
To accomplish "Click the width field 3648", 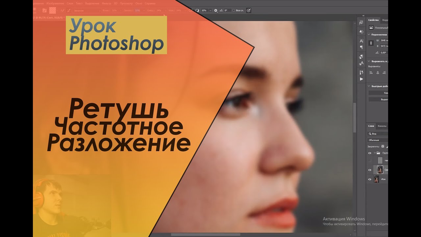I will point(384,40).
